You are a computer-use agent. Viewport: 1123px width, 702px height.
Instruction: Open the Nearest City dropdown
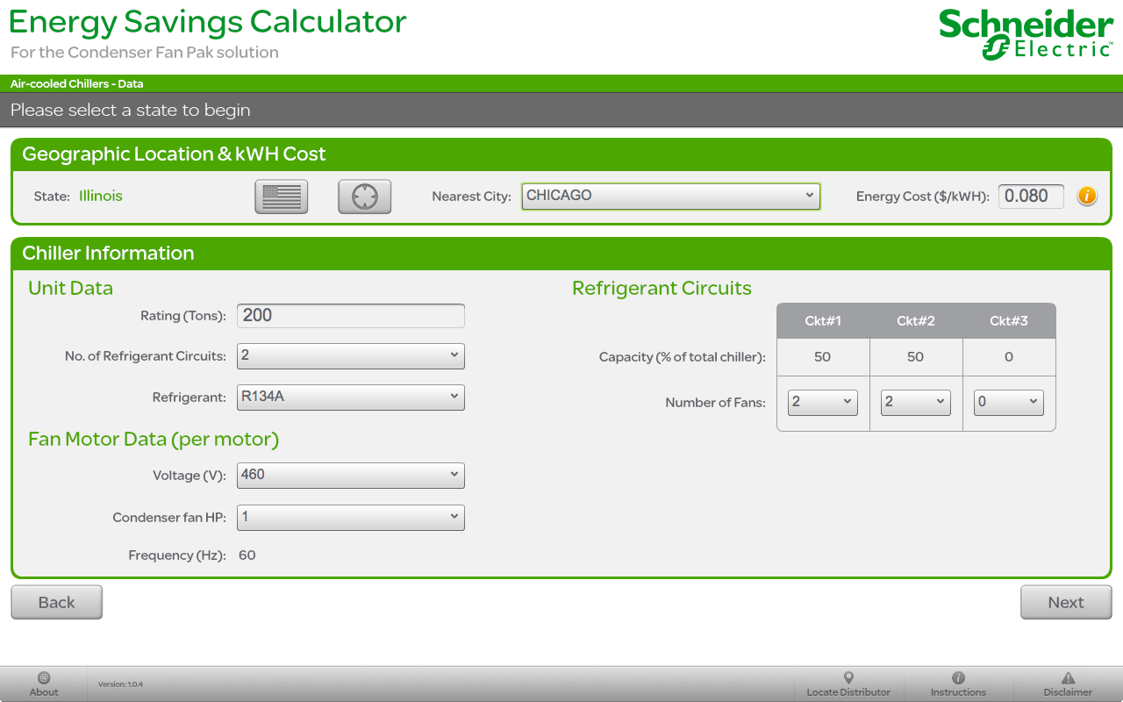(x=671, y=197)
